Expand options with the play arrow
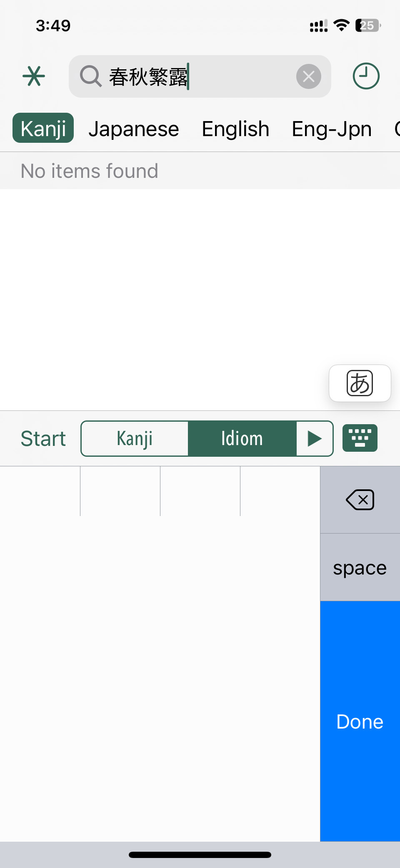Screen dimensions: 400x868 point(315,438)
